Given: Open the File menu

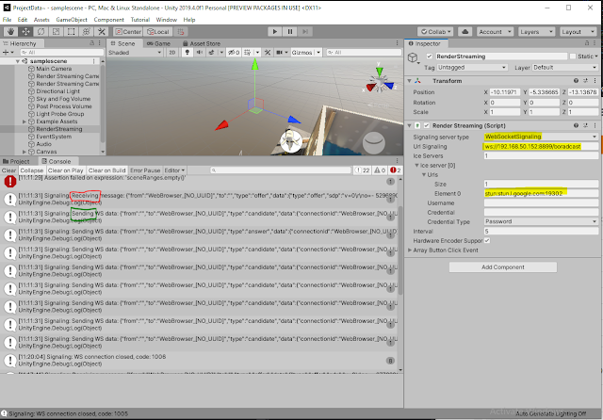Looking at the screenshot, I should point(7,20).
